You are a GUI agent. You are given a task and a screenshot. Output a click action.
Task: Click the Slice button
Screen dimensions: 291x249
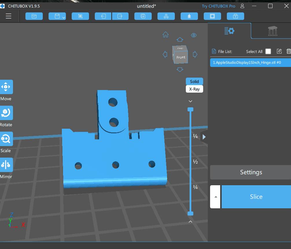(x=256, y=197)
